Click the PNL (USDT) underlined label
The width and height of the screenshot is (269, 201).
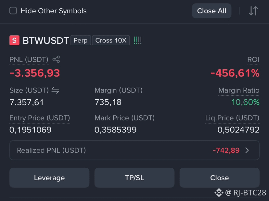tap(29, 60)
